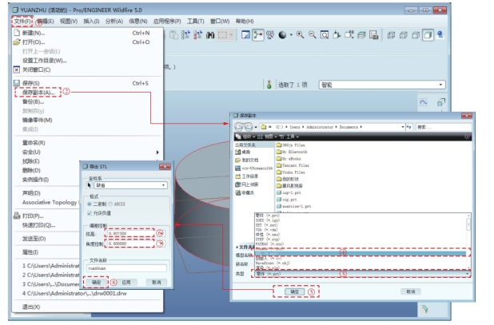
Task: Click the chord height input field
Action: 130,233
